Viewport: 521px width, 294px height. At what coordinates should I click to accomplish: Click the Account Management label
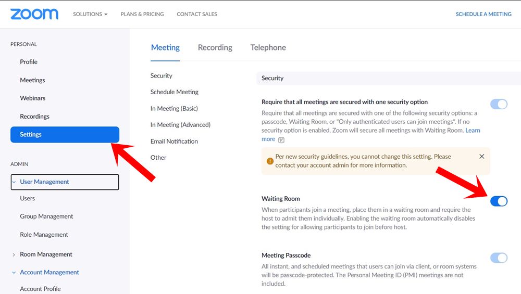pyautogui.click(x=49, y=273)
